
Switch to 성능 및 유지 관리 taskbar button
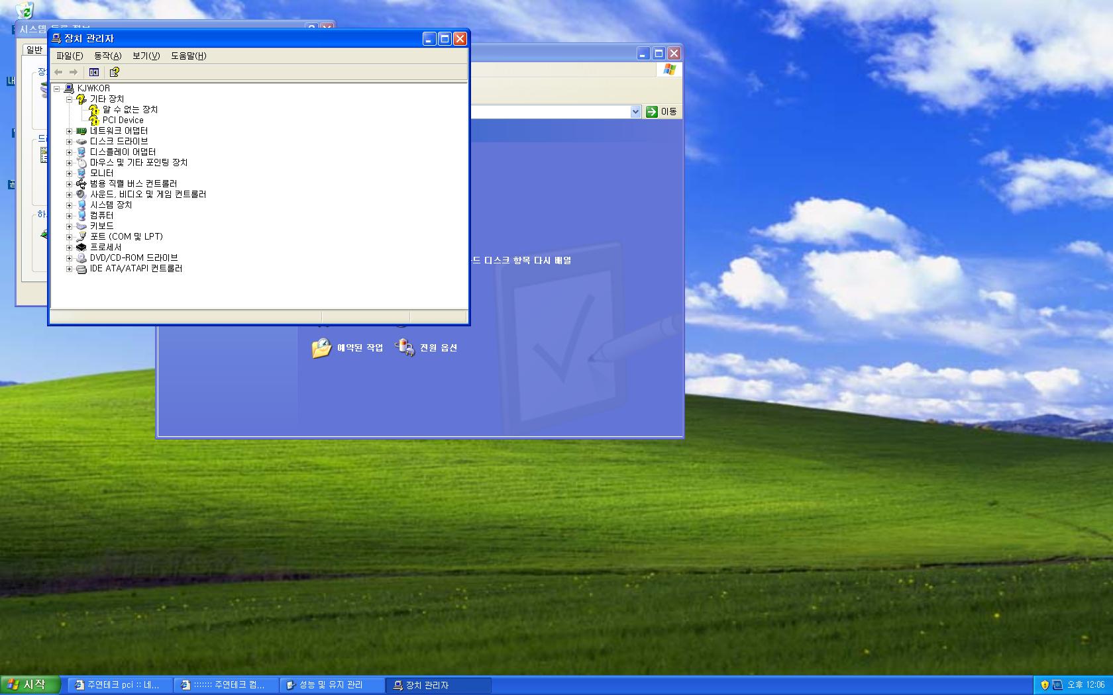tap(332, 685)
